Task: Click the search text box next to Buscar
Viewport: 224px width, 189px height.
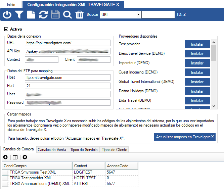Action: (x=158, y=14)
